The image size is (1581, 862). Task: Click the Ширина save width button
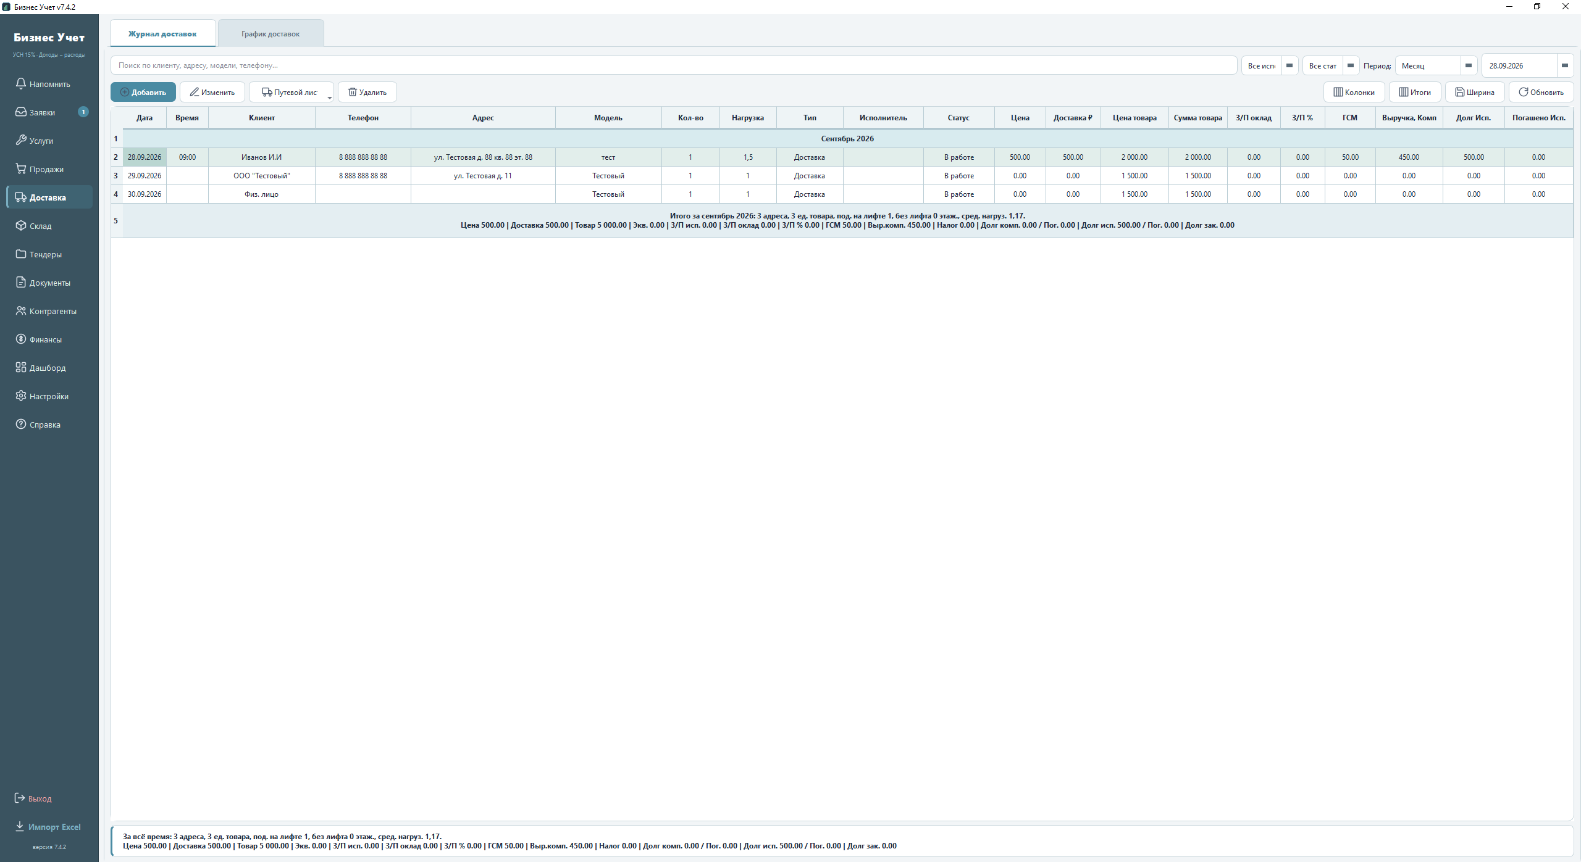[x=1475, y=92]
